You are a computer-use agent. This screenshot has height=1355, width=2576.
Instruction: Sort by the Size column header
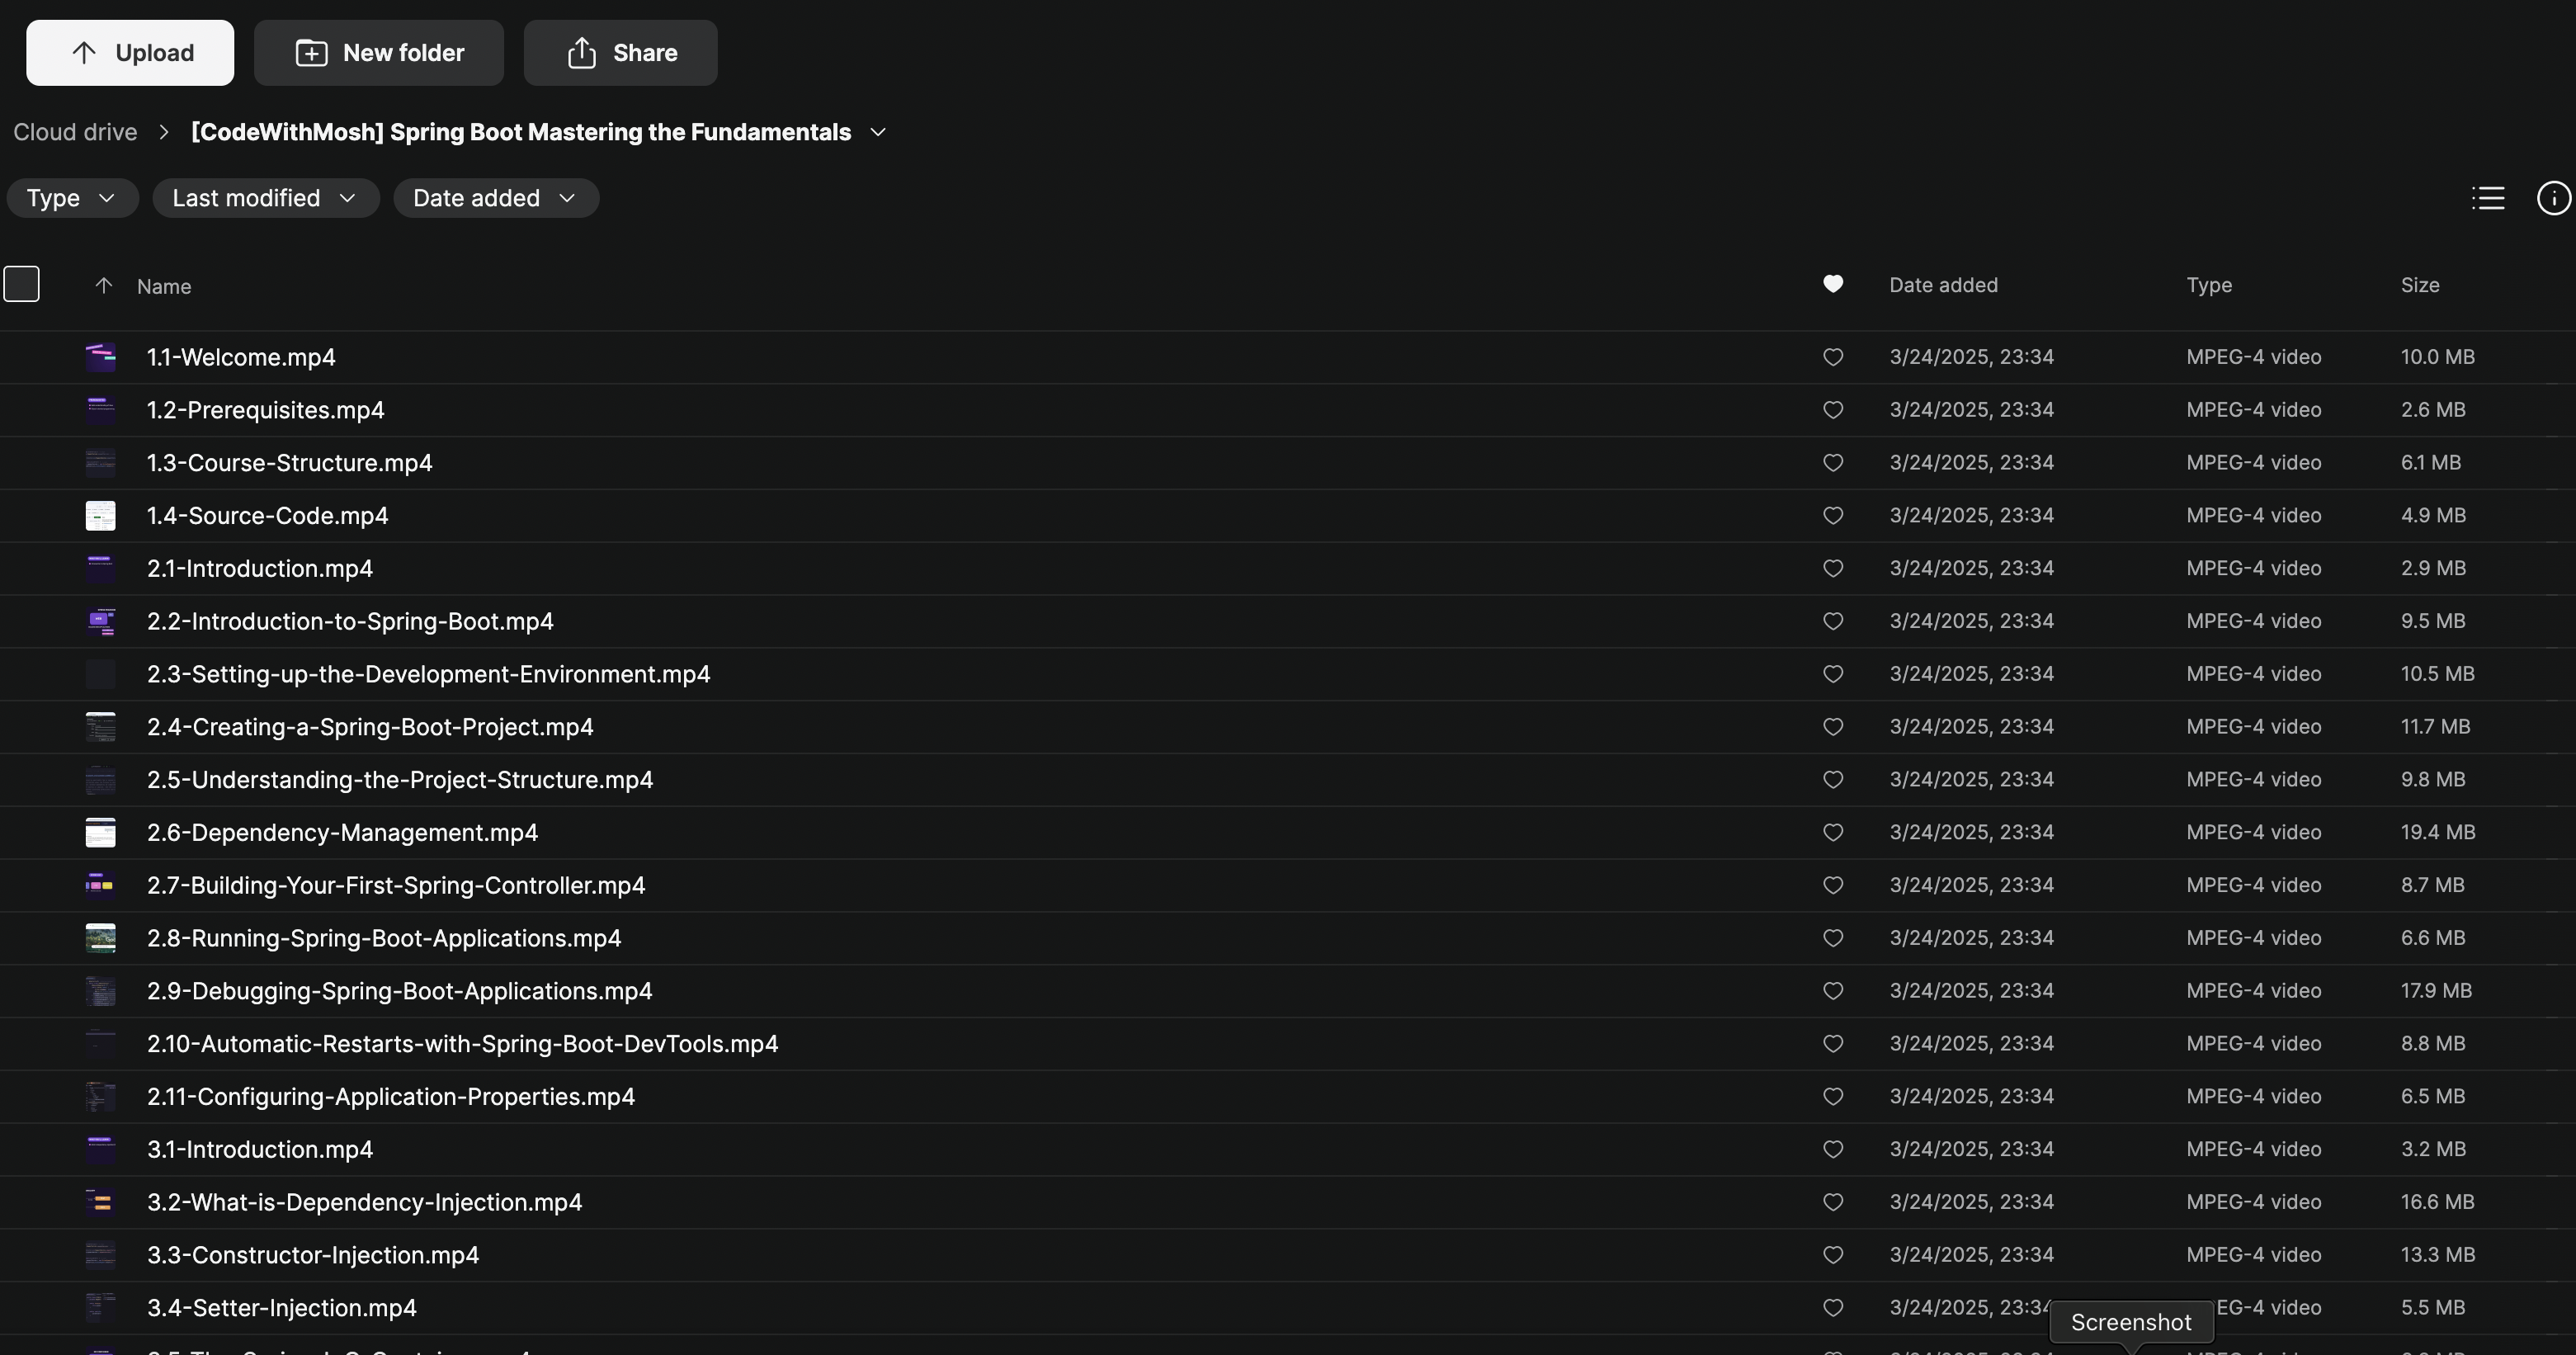[2419, 285]
